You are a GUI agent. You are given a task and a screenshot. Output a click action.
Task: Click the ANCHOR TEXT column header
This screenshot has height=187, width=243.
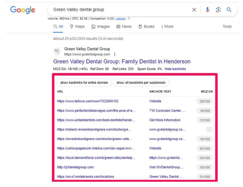(x=160, y=91)
